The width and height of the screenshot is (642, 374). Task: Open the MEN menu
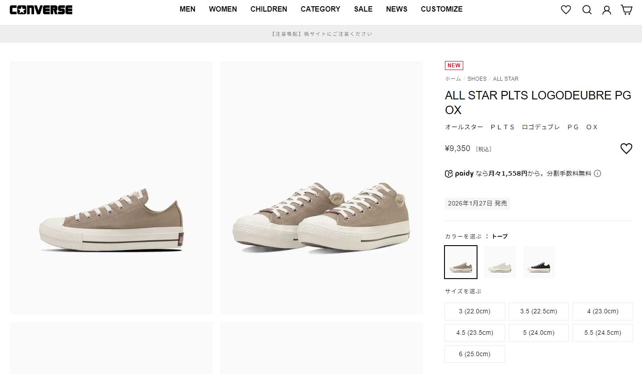[187, 9]
